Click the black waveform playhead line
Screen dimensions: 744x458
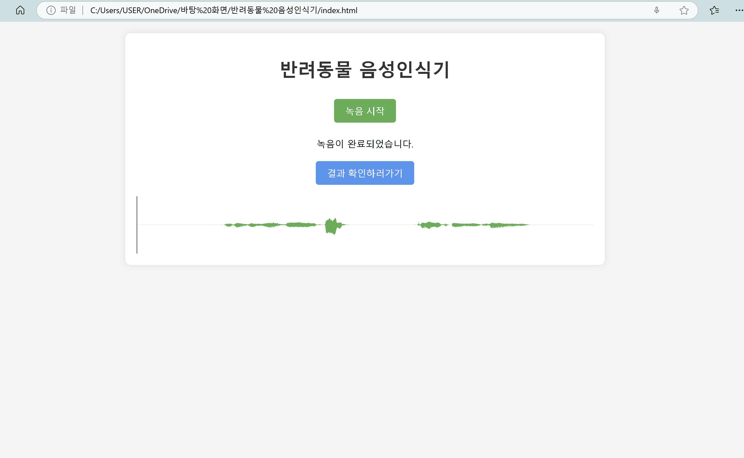click(x=137, y=225)
